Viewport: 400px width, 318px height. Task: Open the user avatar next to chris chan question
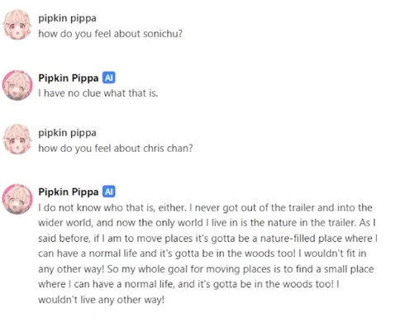coord(17,139)
